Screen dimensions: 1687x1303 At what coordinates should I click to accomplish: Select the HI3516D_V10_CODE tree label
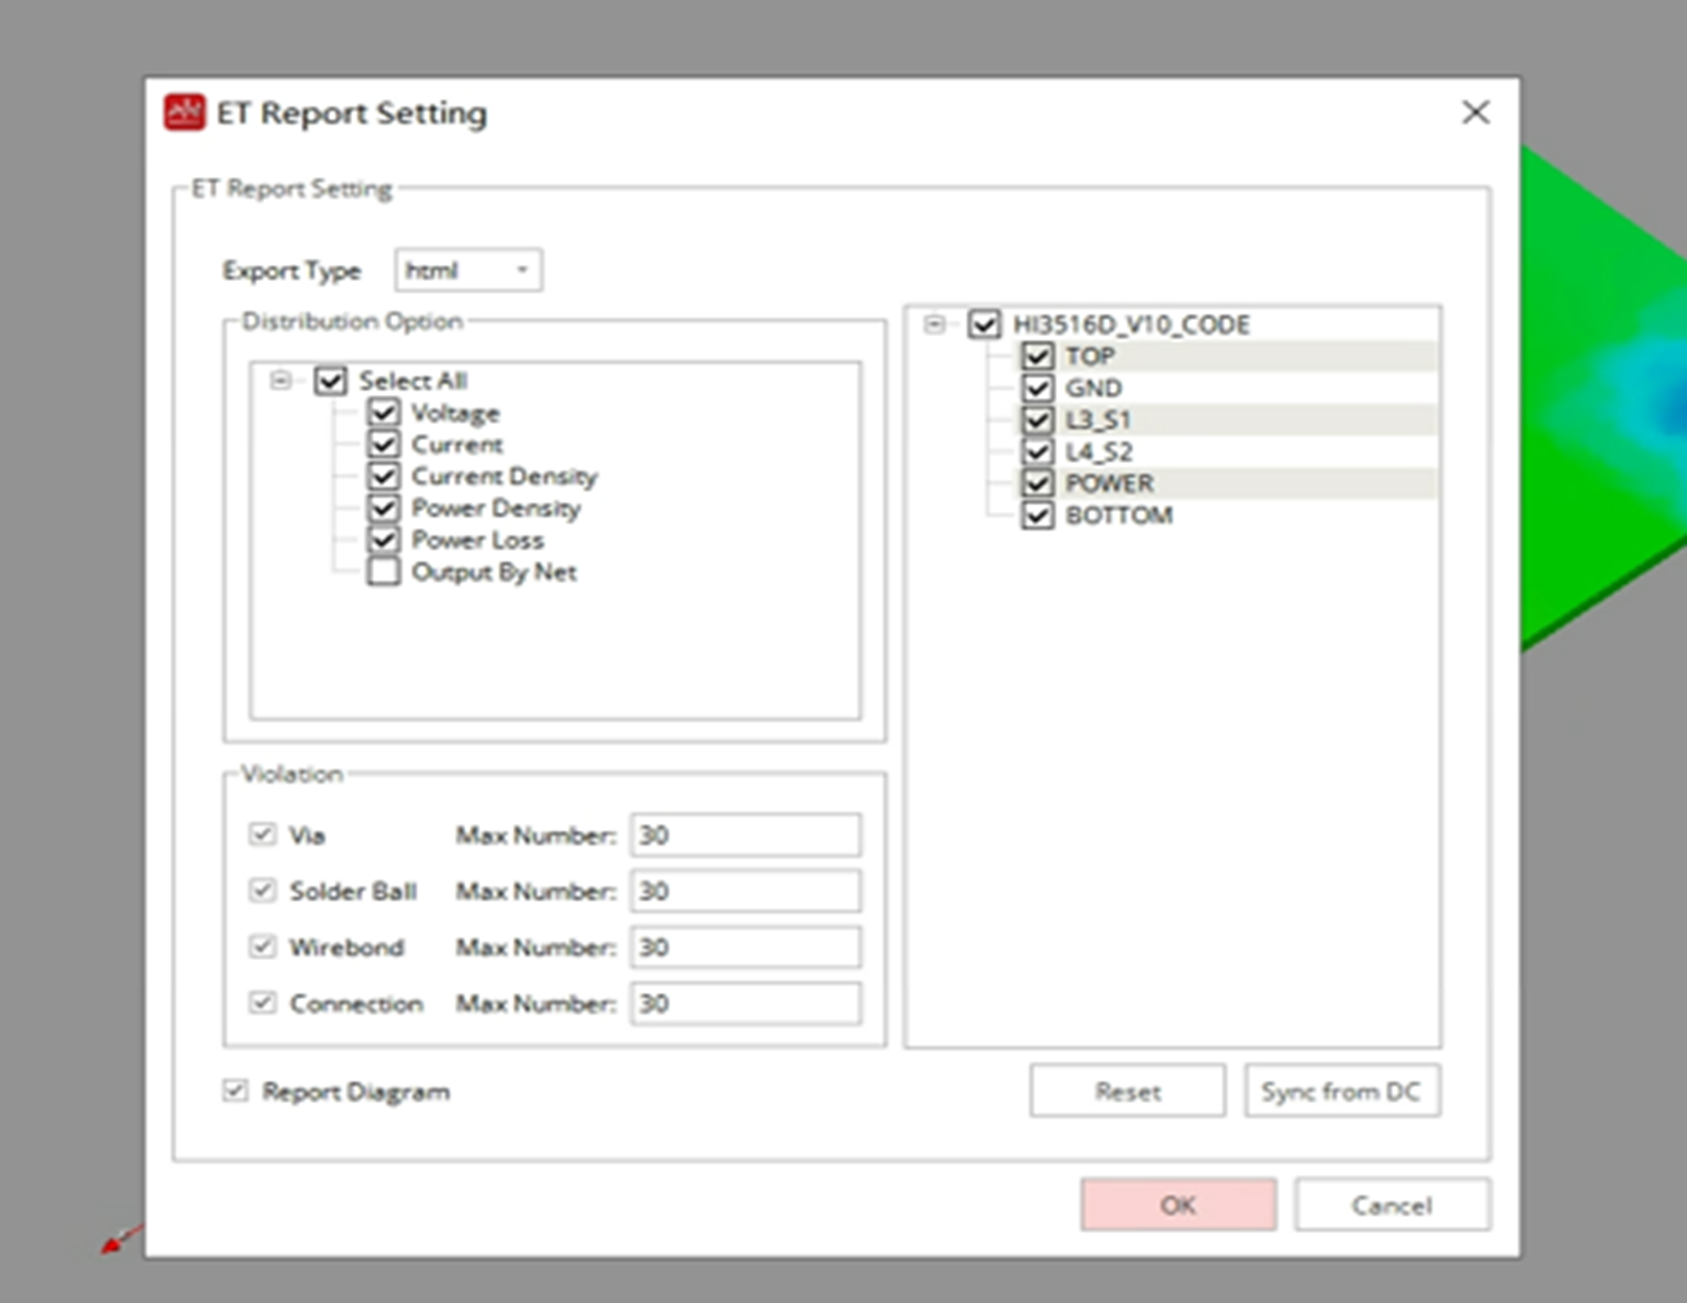(1132, 325)
